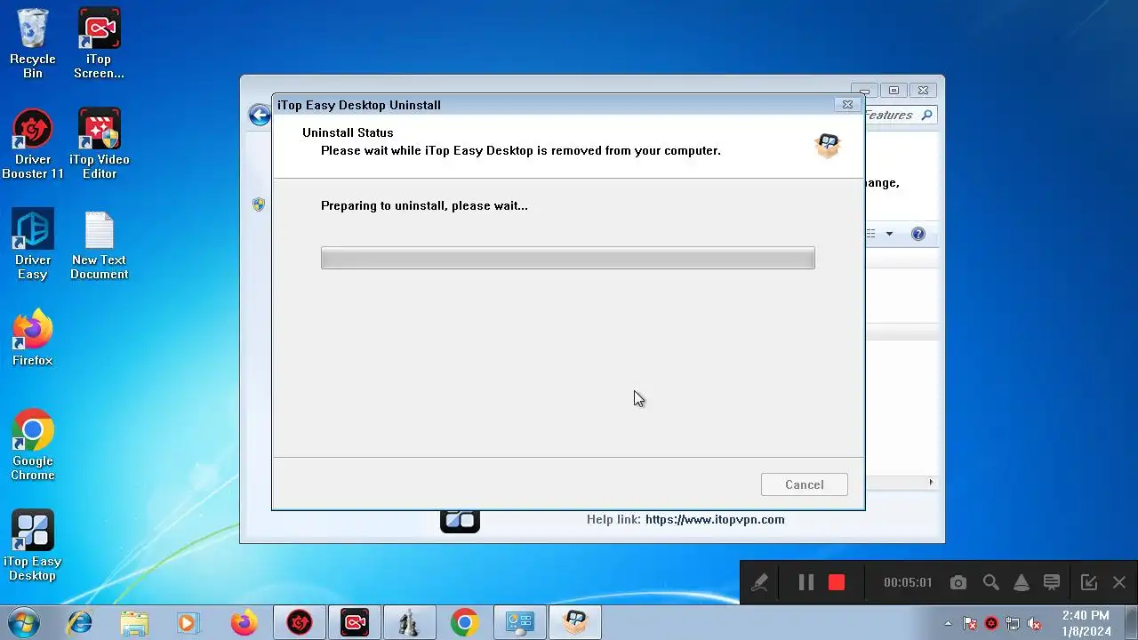The height and width of the screenshot is (640, 1138).
Task: Click the Show desktop button
Action: [x=1131, y=622]
